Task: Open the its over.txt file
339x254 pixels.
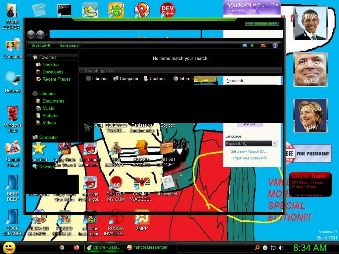Action: pos(168,186)
